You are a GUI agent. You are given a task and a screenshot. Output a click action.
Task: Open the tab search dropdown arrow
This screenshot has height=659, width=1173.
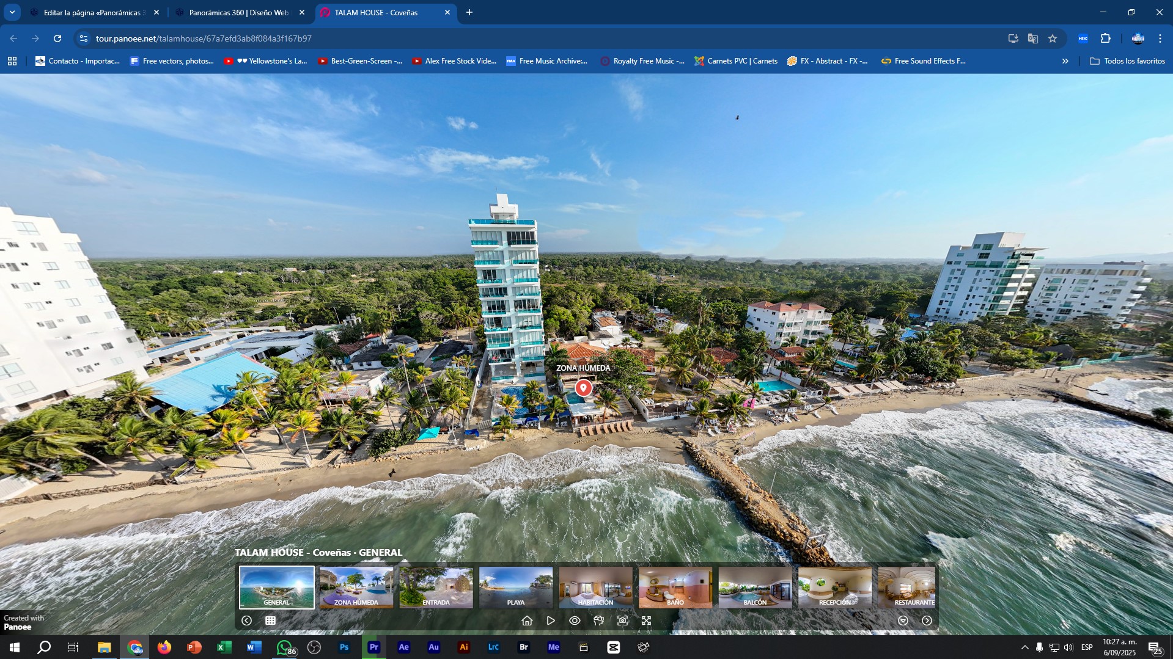[12, 12]
